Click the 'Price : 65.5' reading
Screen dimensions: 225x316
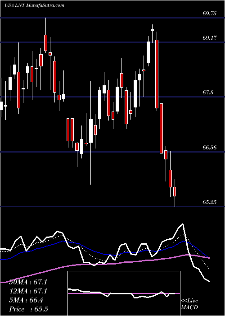tap(28, 309)
